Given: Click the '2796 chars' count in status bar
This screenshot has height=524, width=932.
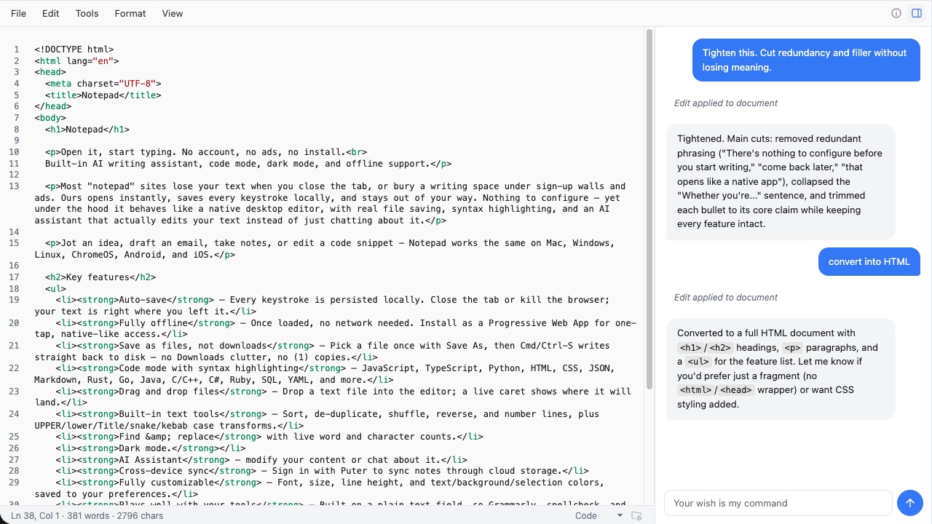Looking at the screenshot, I should 141,515.
